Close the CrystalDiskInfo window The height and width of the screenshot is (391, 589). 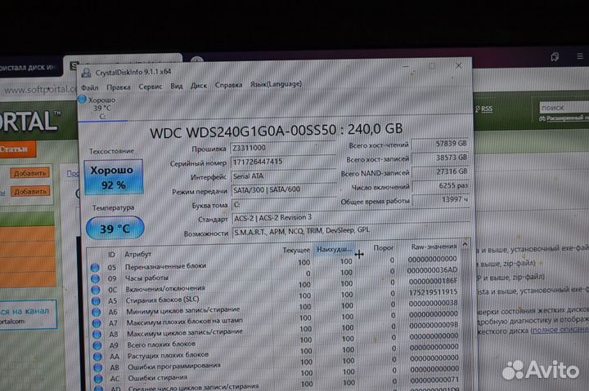tap(459, 65)
